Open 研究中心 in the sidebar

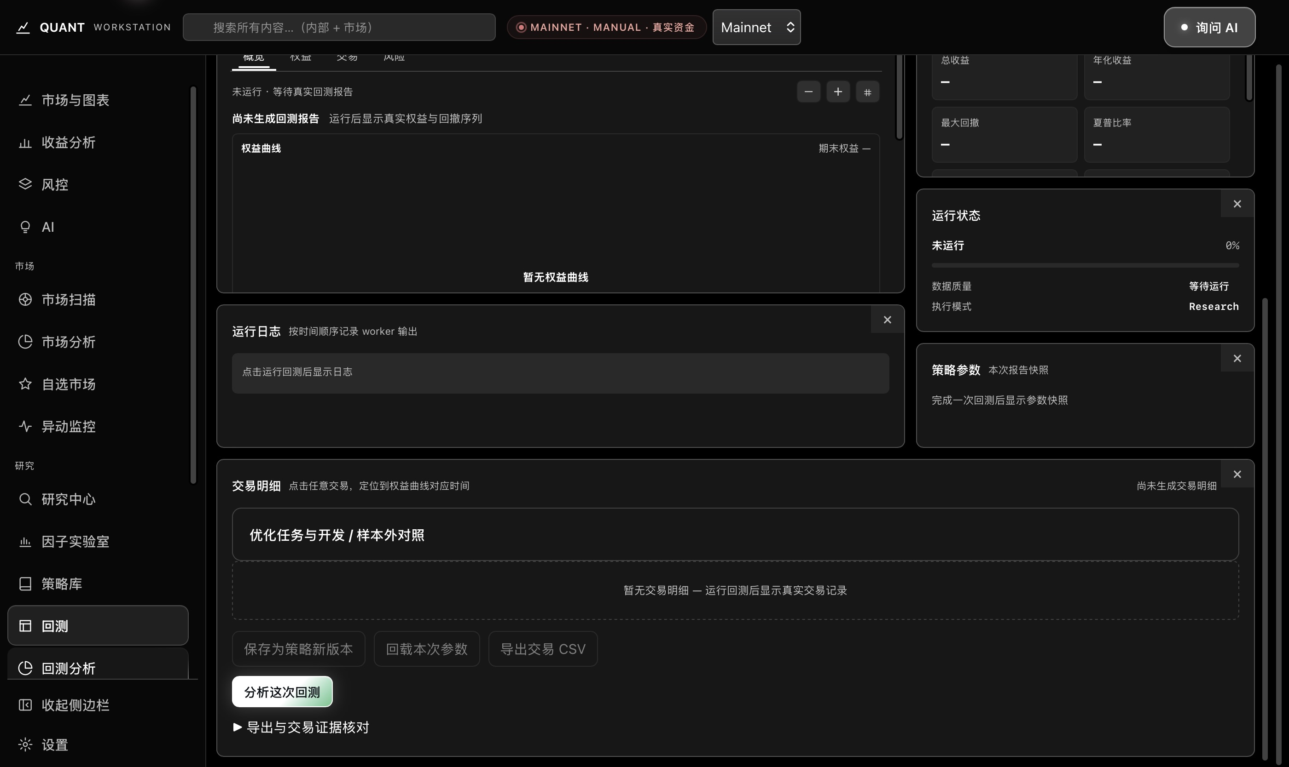tap(98, 499)
